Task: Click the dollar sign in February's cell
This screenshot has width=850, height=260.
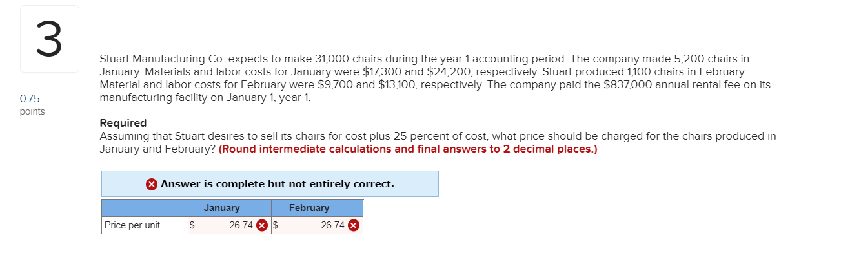Action: (x=276, y=225)
